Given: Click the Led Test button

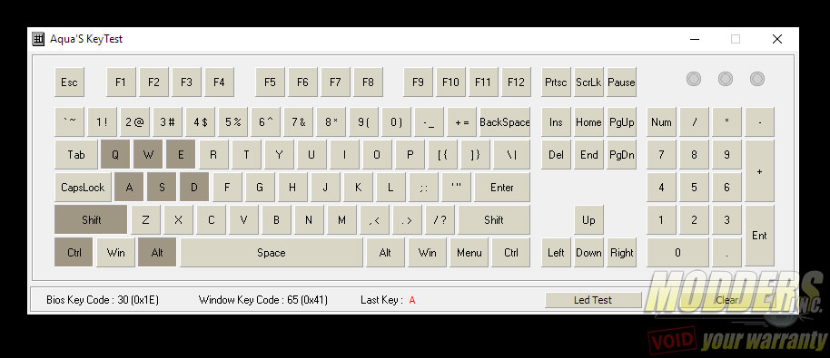Looking at the screenshot, I should [593, 300].
